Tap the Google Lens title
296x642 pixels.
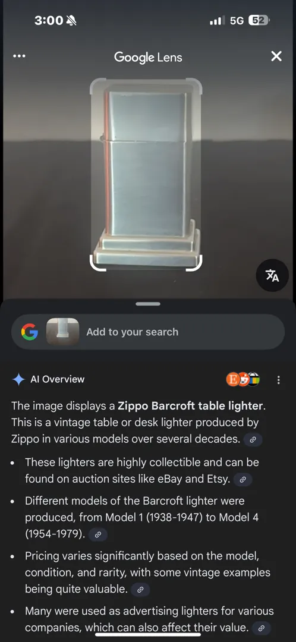pos(148,56)
